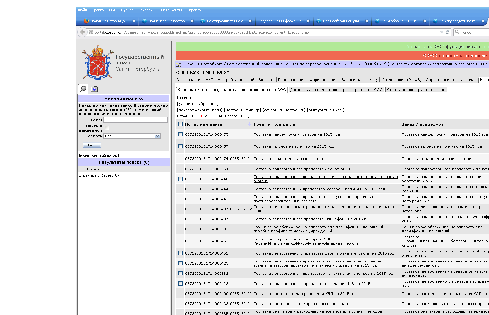
Task: Close the Нет необходимой ули... tab
Action: click(x=367, y=21)
